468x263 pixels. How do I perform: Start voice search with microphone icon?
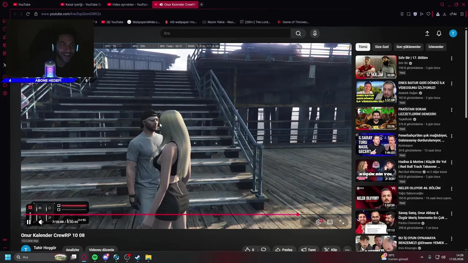(315, 33)
